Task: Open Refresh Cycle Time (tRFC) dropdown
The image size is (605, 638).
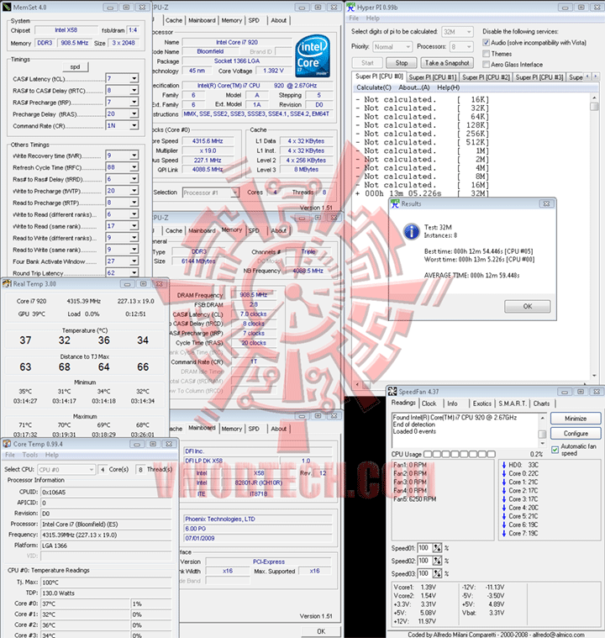Action: [134, 166]
